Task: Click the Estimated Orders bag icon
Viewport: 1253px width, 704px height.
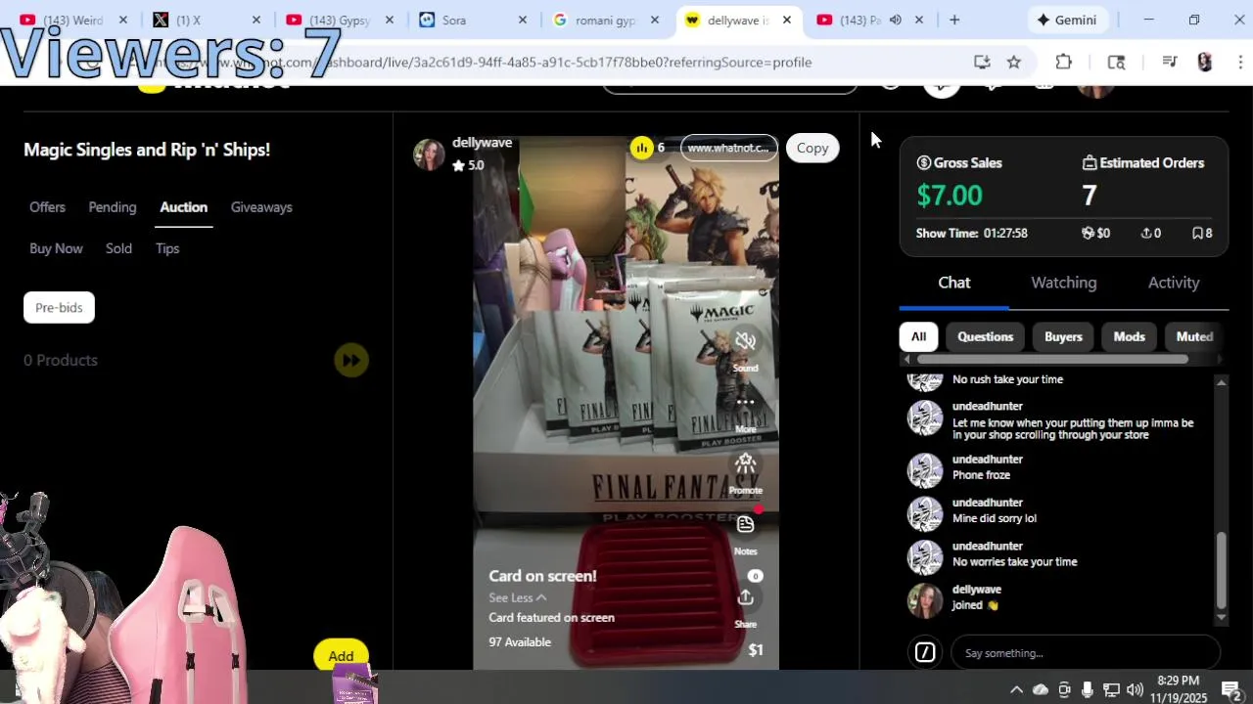Action: [x=1089, y=162]
